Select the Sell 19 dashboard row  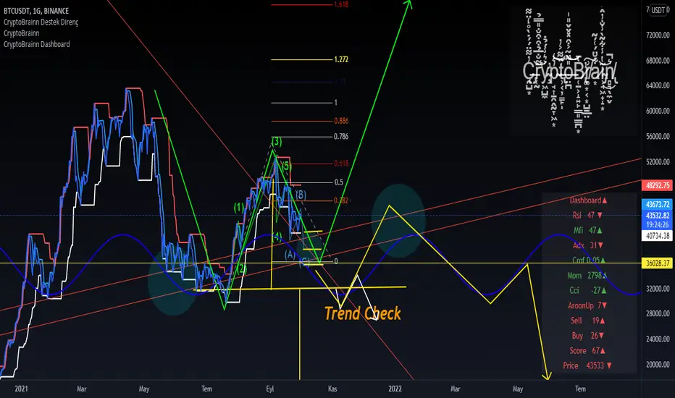point(588,321)
